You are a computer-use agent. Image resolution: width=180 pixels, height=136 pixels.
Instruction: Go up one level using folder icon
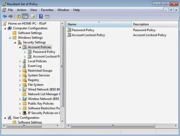[x=19, y=16]
